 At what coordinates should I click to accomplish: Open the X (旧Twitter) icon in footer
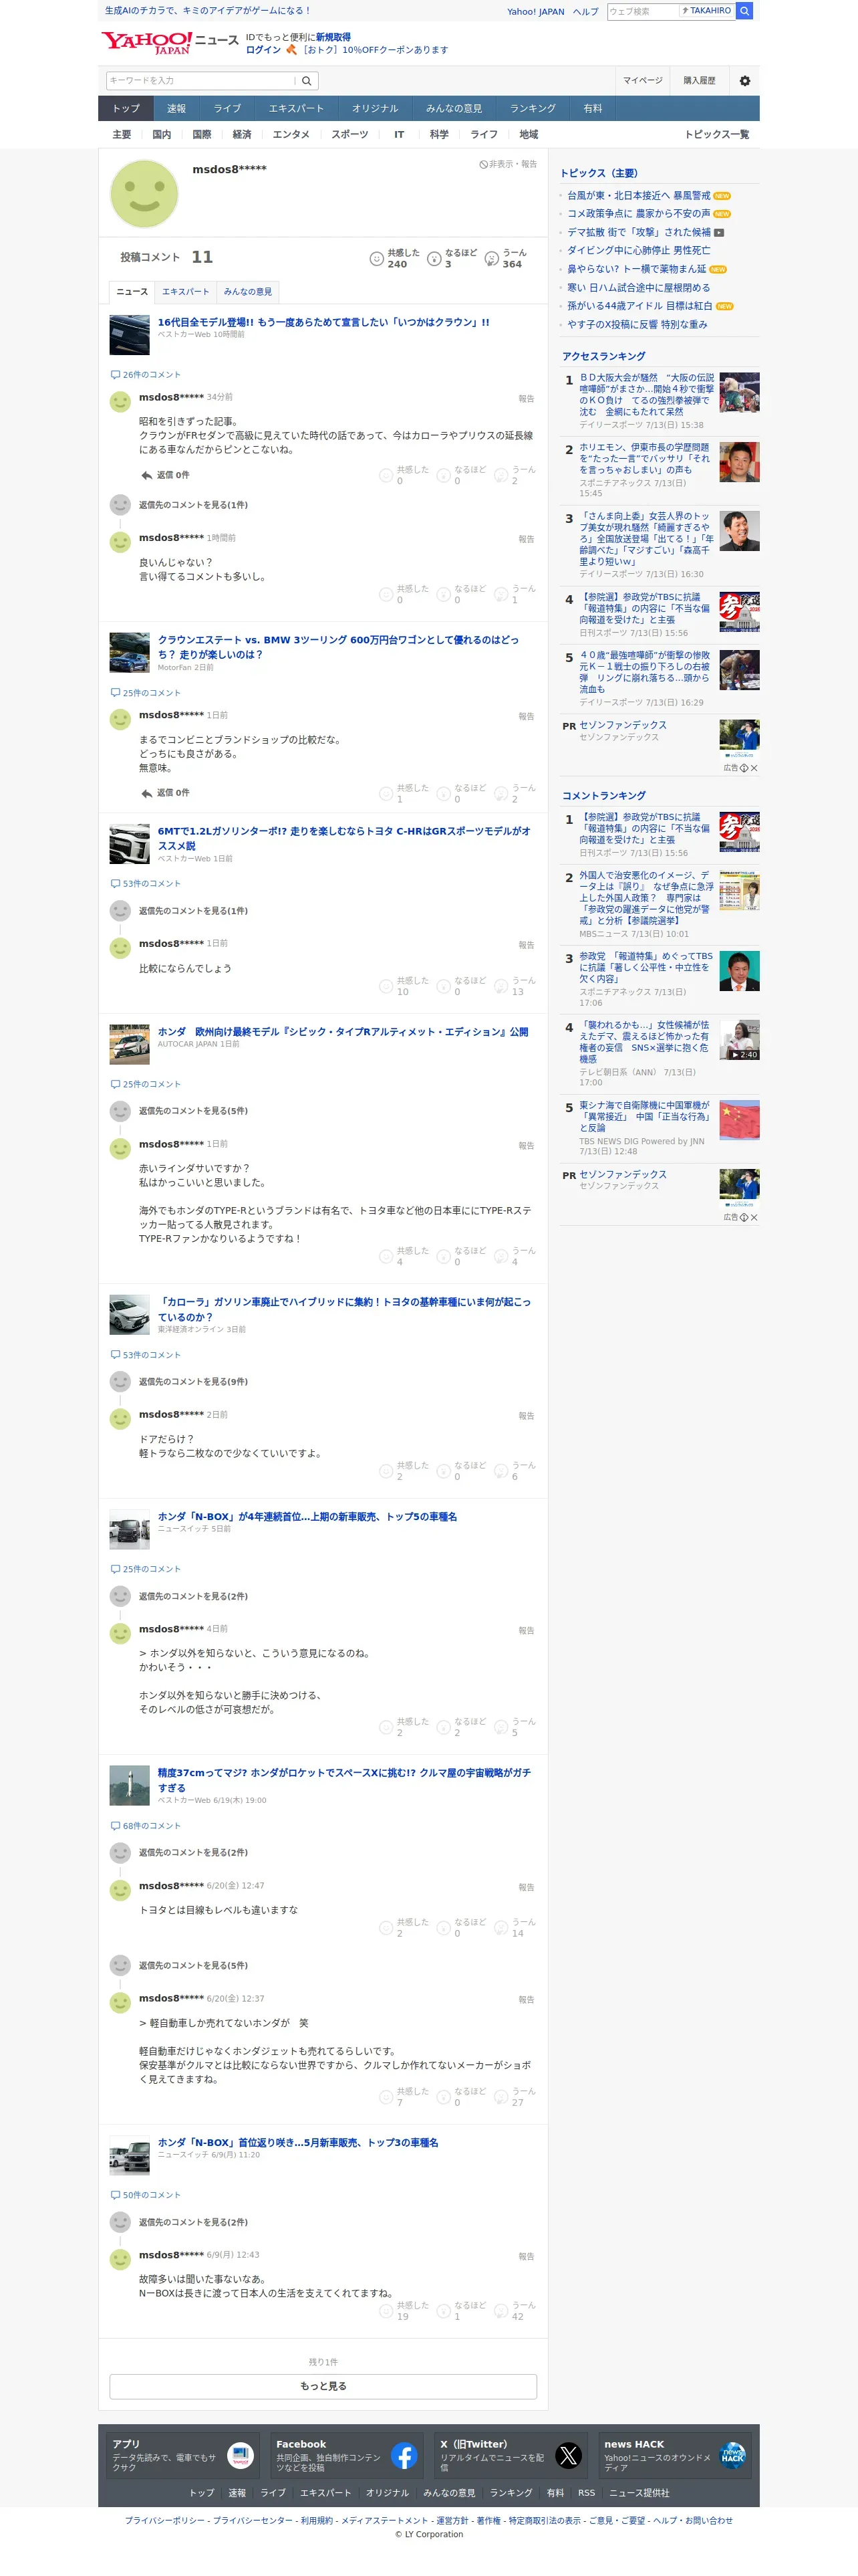(x=569, y=2455)
